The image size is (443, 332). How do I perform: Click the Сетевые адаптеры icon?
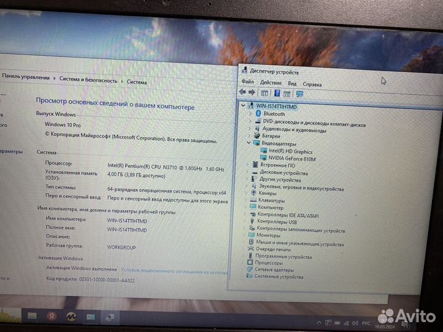coord(250,269)
